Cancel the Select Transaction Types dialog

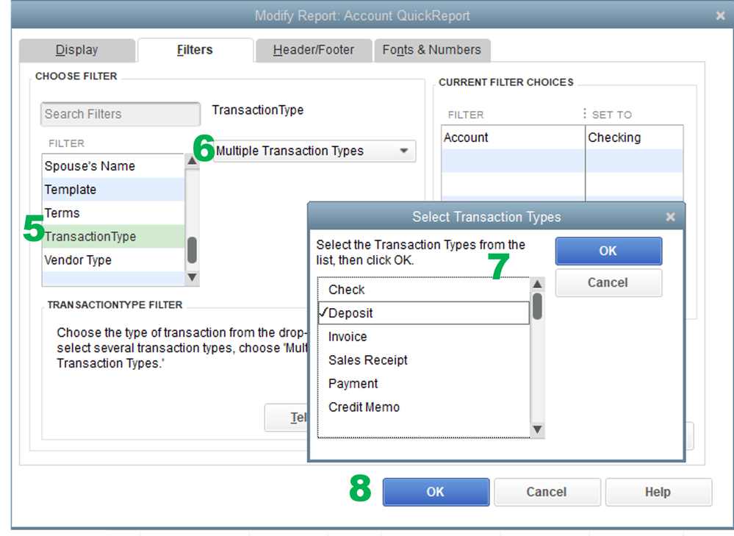click(608, 282)
